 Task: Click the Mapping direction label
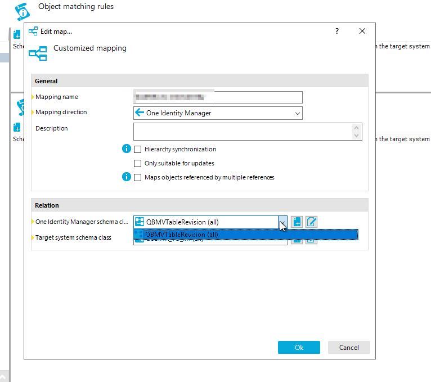click(61, 112)
